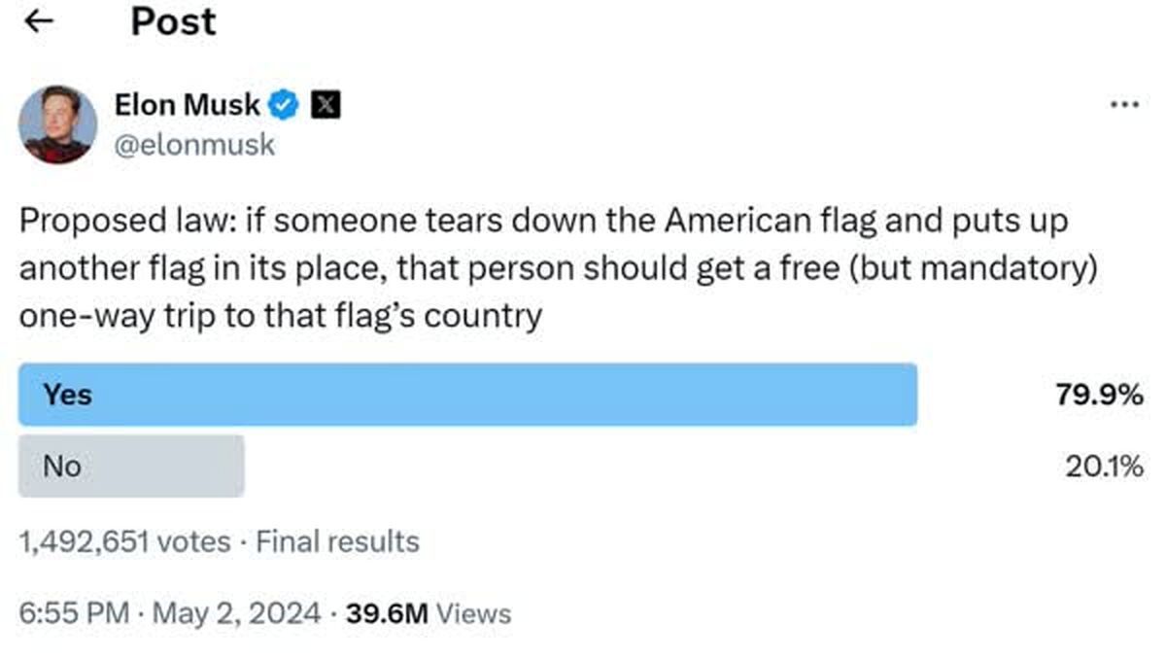Click the 79.9% poll result
Viewport: 1166px width, 659px height.
click(1099, 395)
